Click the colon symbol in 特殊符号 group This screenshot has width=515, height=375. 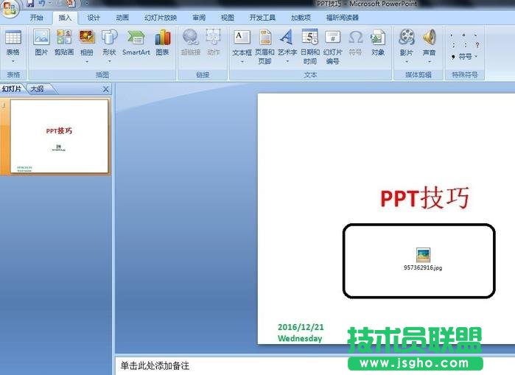466,45
